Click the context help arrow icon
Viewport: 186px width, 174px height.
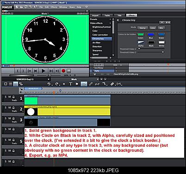[36, 7]
